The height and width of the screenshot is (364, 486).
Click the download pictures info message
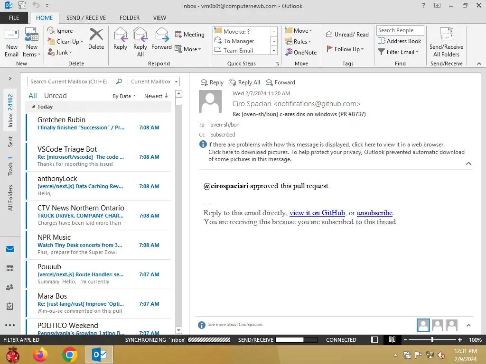tap(336, 155)
